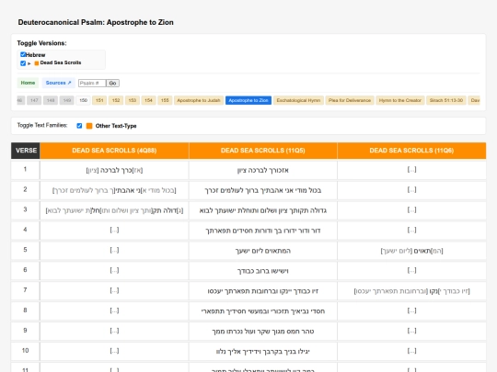
Task: Open Sirach 51:13-30 tab
Action: pyautogui.click(x=446, y=100)
